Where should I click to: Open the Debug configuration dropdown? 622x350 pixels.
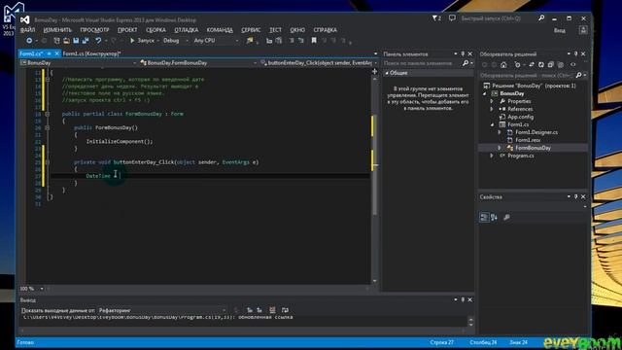pyautogui.click(x=175, y=41)
